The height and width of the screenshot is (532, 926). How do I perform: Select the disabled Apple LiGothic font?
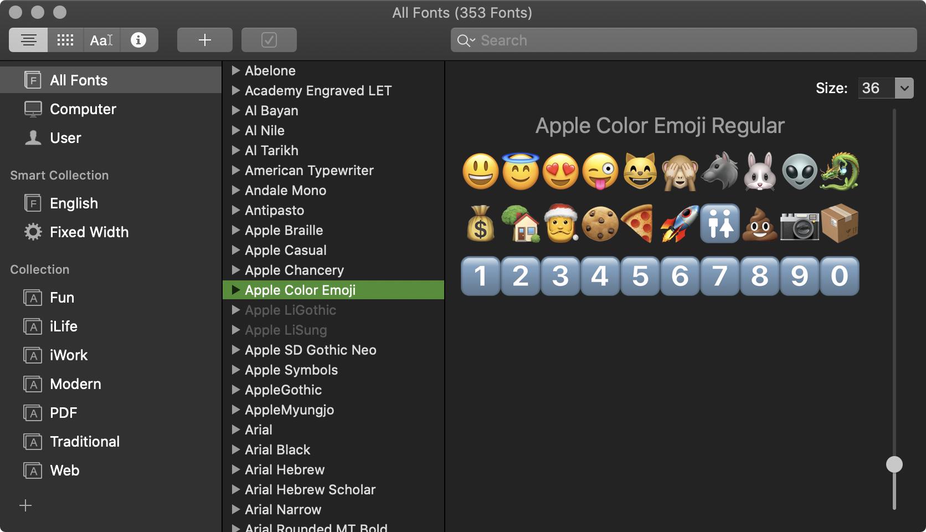pyautogui.click(x=333, y=310)
